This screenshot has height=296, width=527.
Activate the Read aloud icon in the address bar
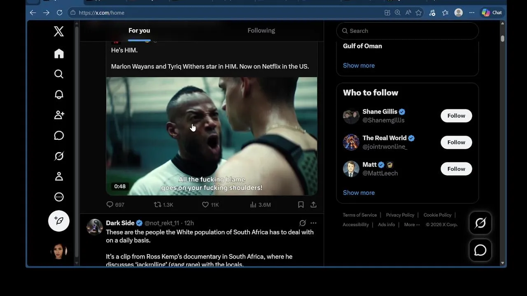(408, 13)
